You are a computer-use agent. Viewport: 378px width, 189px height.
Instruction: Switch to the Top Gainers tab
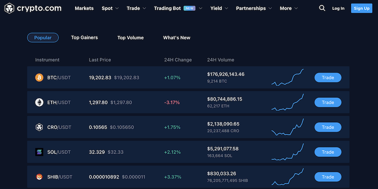click(x=84, y=37)
